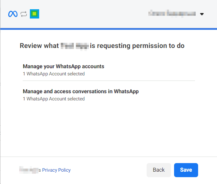This screenshot has width=217, height=184.
Task: Click '1 WhatsApp Account selected' under accounts
Action: click(x=54, y=74)
